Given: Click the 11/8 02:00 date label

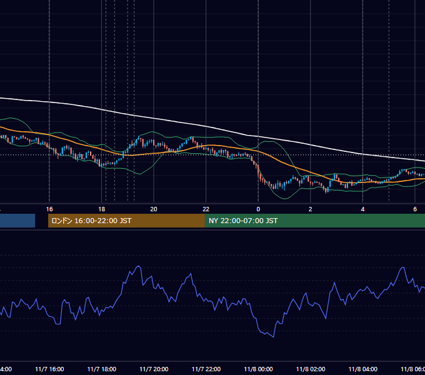Looking at the screenshot, I should point(311,369).
